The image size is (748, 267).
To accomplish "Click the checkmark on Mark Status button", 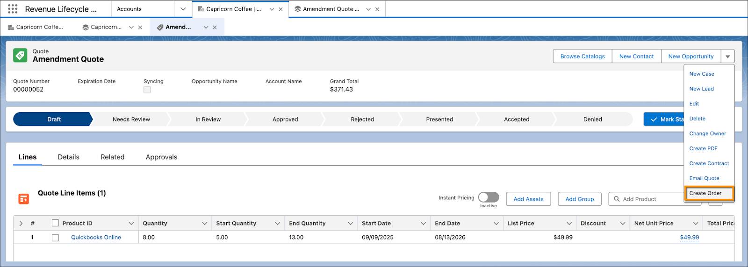I will (654, 119).
